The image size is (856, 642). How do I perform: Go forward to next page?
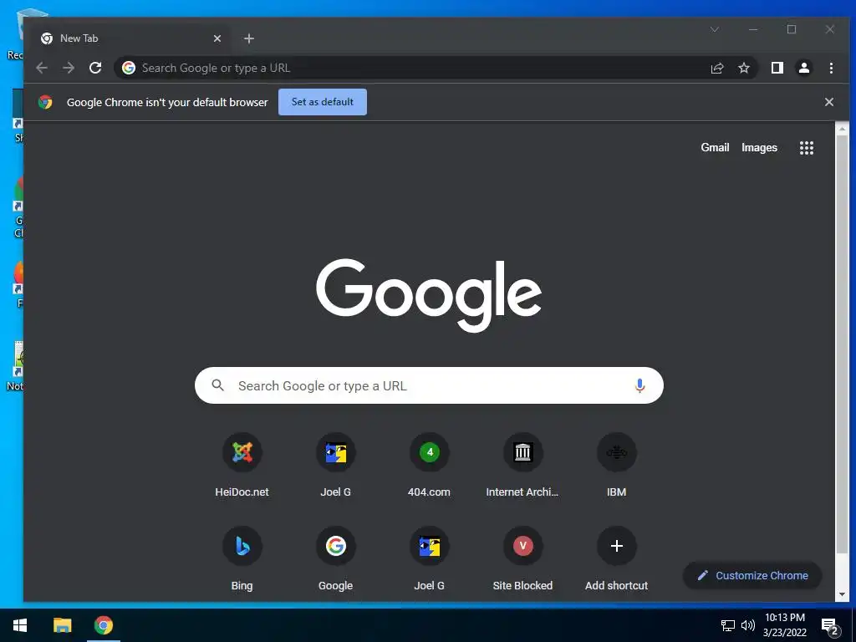click(x=69, y=68)
